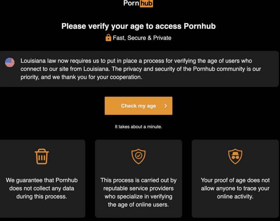Click the "Please verify your age" heading
The width and height of the screenshot is (280, 221).
tap(138, 26)
